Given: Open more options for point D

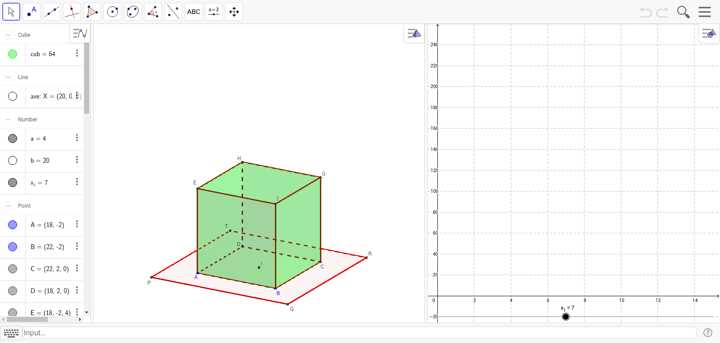Looking at the screenshot, I should pyautogui.click(x=77, y=290).
